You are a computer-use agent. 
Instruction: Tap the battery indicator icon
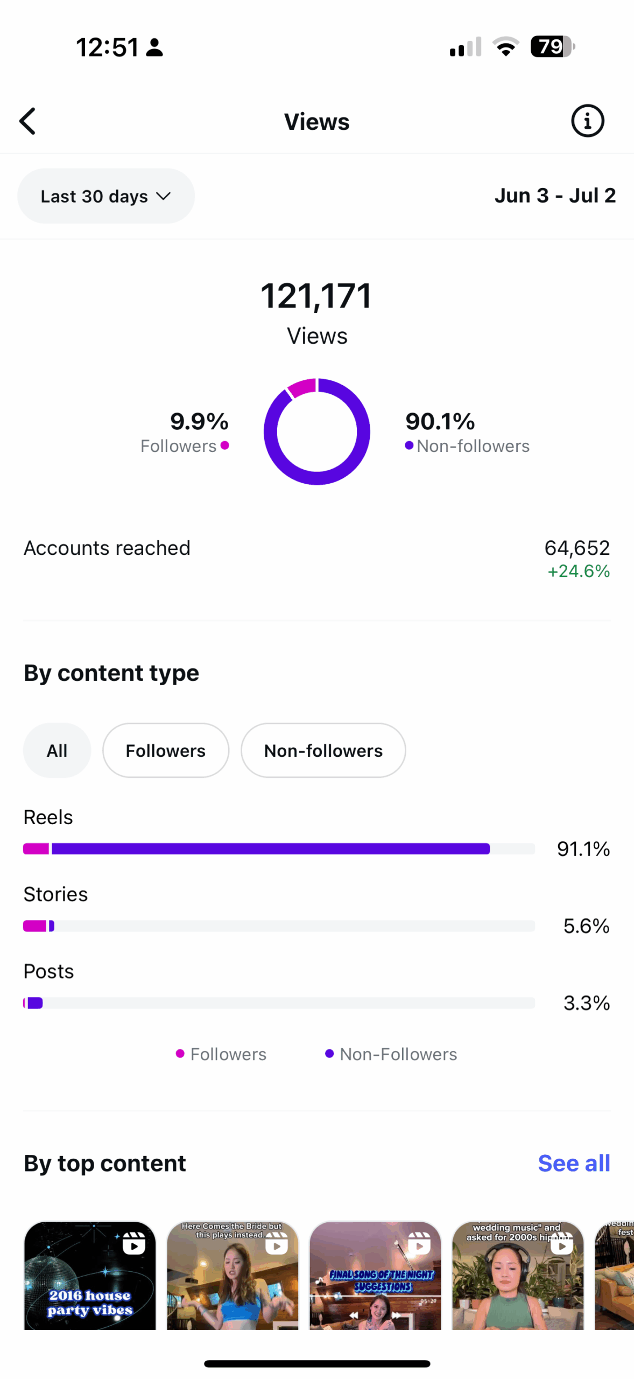[x=552, y=47]
